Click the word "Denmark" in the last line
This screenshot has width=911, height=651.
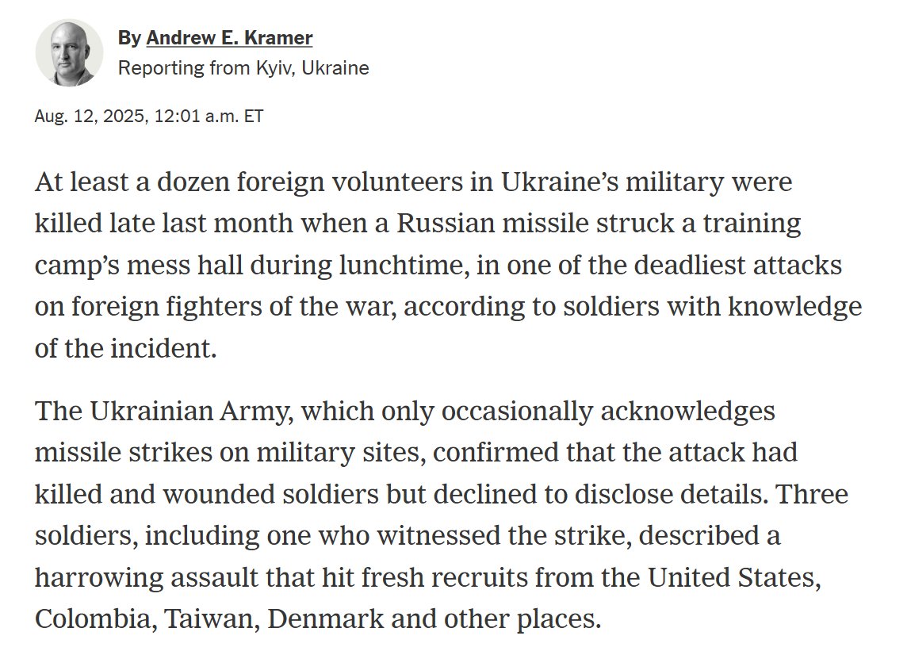(325, 619)
